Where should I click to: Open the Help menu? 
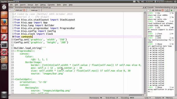(71, 5)
